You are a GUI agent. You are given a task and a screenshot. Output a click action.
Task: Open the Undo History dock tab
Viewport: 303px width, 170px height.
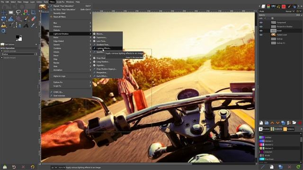point(278,7)
